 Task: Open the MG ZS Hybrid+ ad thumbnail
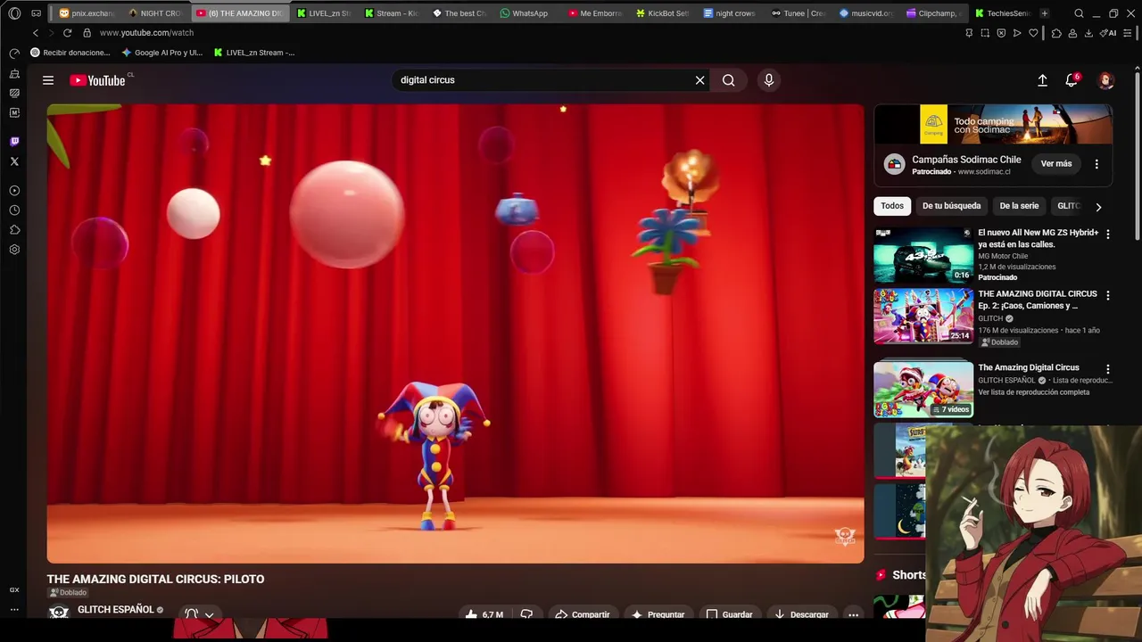[x=923, y=255]
